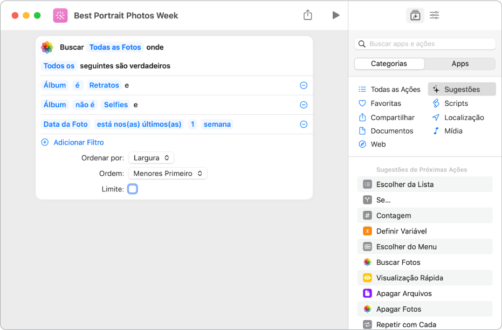The width and height of the screenshot is (502, 330).
Task: Switch to the Apps tab
Action: pyautogui.click(x=460, y=64)
